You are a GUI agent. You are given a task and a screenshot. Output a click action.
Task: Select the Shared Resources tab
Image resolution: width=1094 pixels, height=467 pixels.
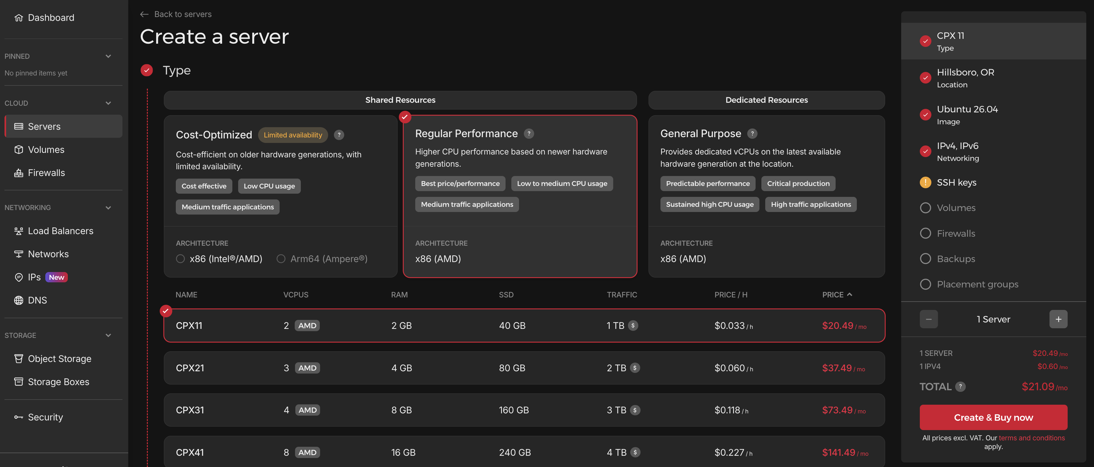click(400, 100)
